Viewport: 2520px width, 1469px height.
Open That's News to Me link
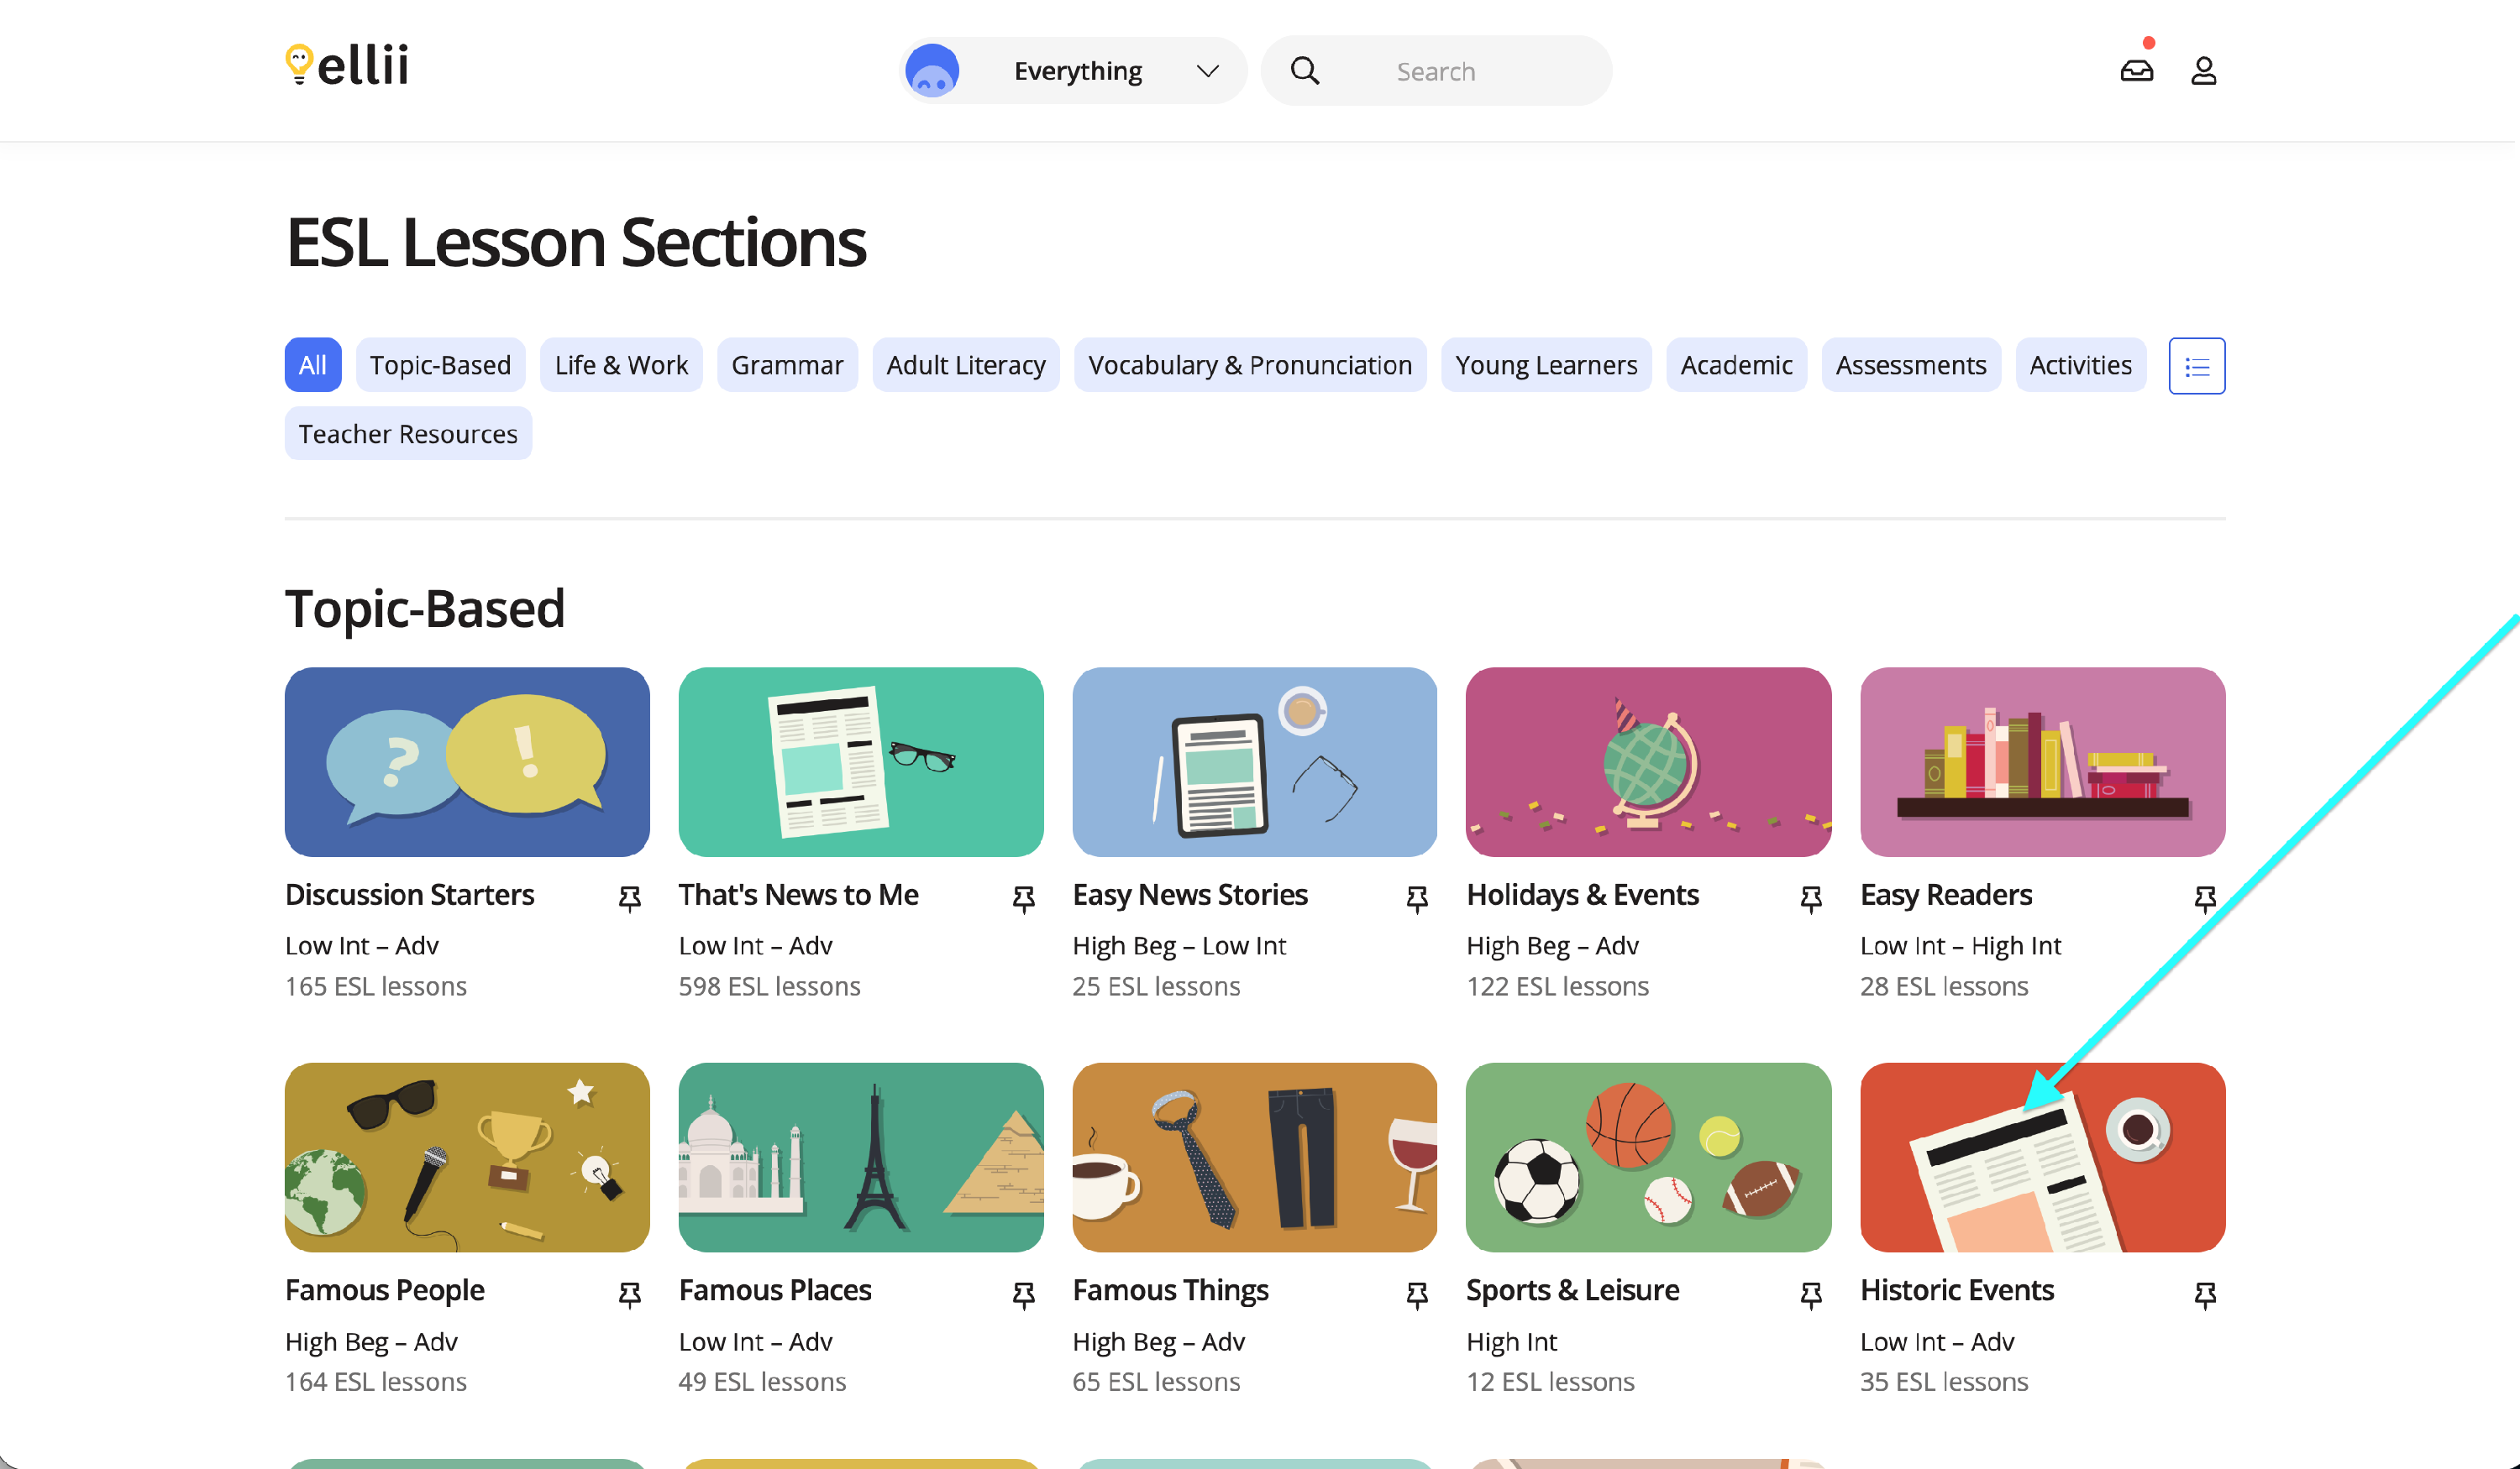(x=798, y=894)
